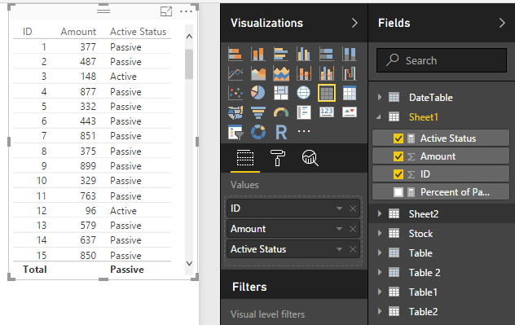
Task: Select the 100% stacked bar chart visualization
Action: 327,54
